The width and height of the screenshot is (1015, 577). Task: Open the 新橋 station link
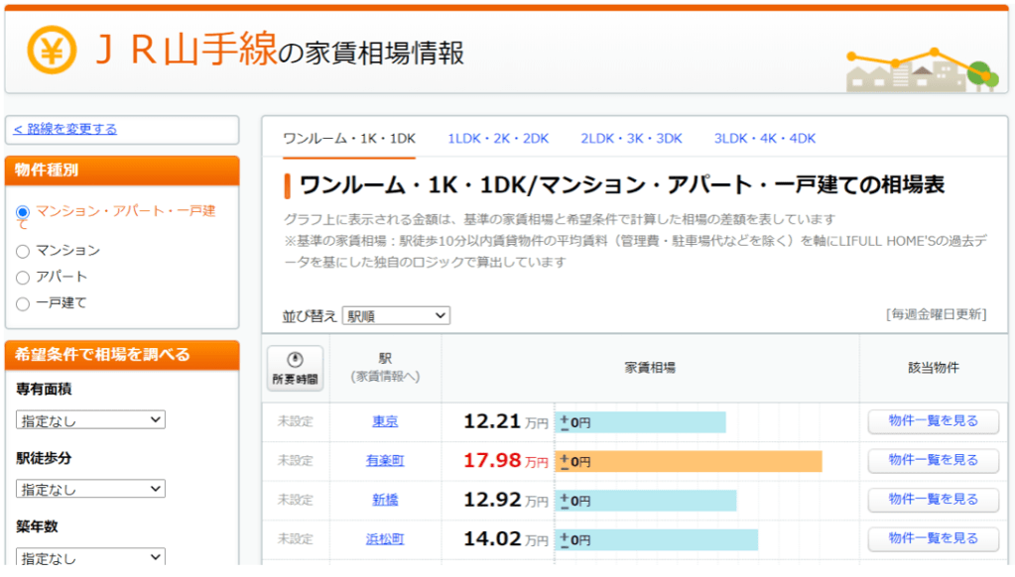click(385, 501)
